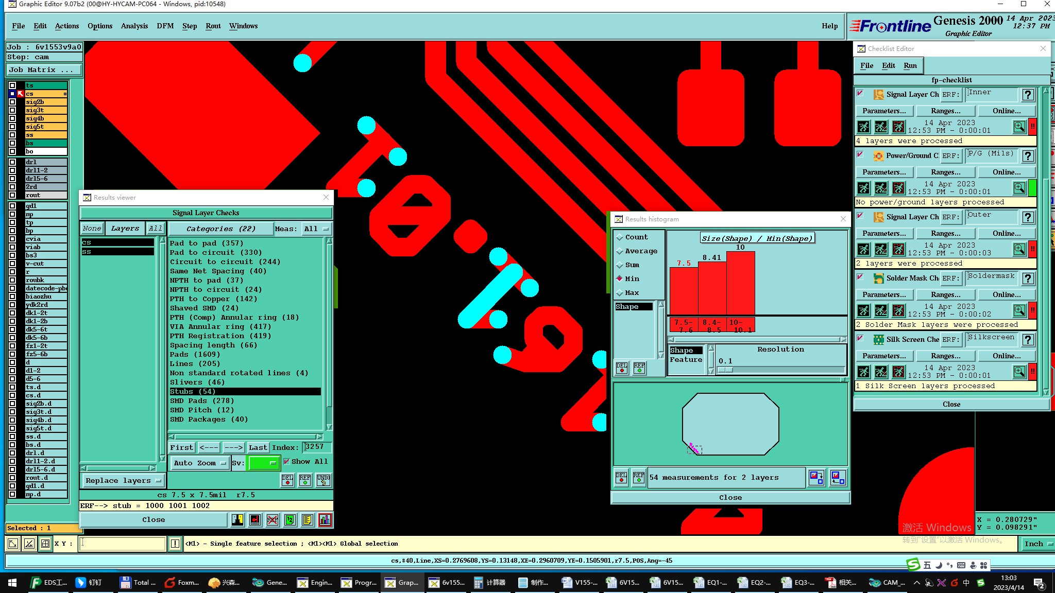The image size is (1055, 593).
Task: Click the crossed-out REF icon
Action: click(273, 520)
